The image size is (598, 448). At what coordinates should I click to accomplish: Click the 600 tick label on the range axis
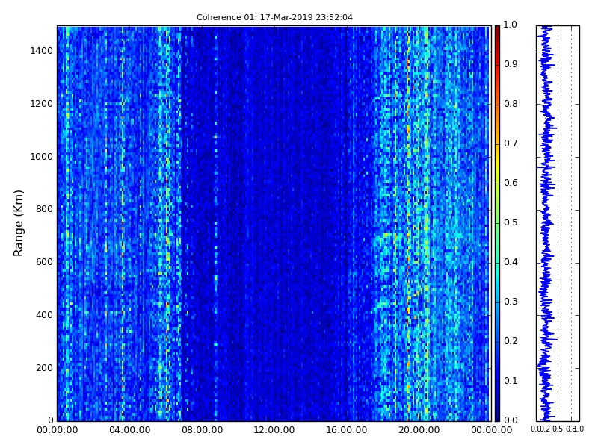click(x=44, y=262)
